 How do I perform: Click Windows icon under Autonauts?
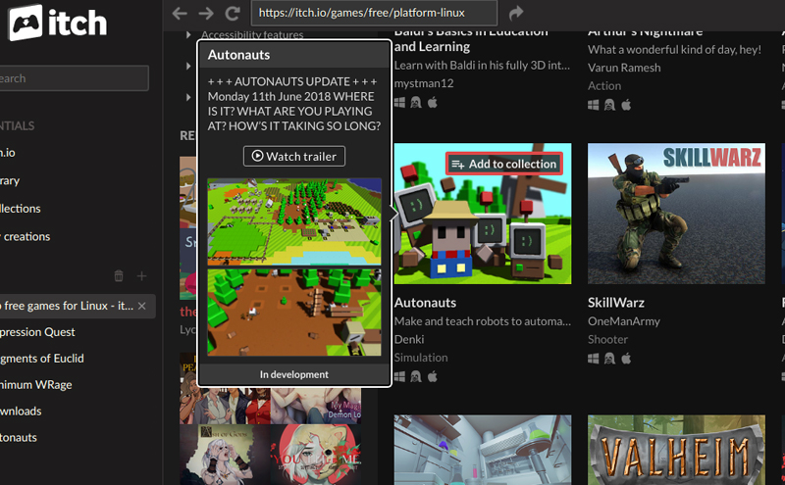click(399, 376)
